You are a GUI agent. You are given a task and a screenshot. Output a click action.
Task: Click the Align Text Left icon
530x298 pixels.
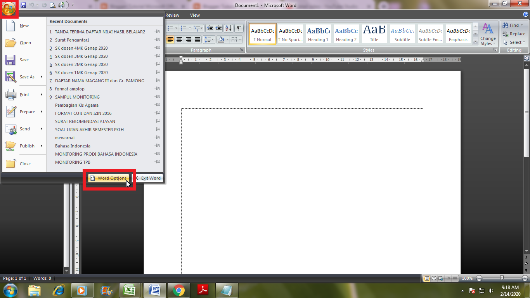click(x=170, y=40)
